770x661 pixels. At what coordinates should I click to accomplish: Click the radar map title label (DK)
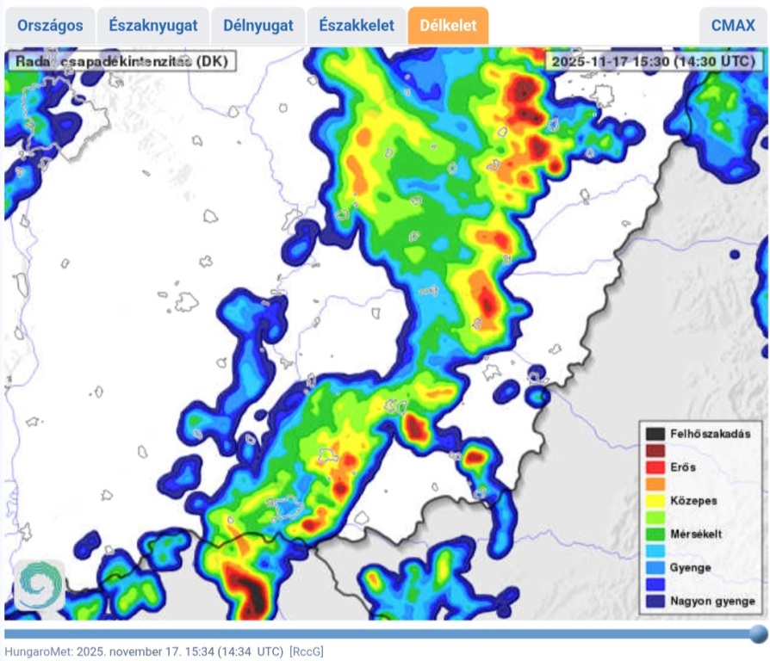pyautogui.click(x=121, y=62)
